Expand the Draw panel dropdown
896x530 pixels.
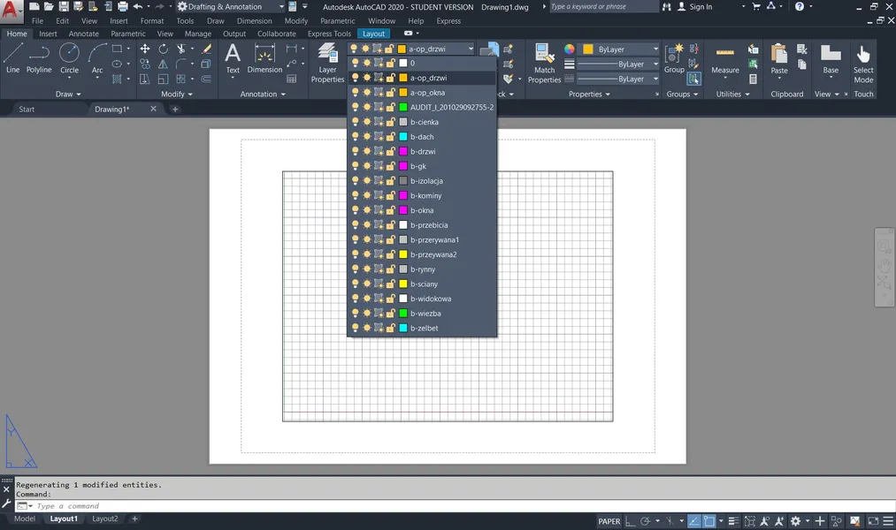[68, 94]
